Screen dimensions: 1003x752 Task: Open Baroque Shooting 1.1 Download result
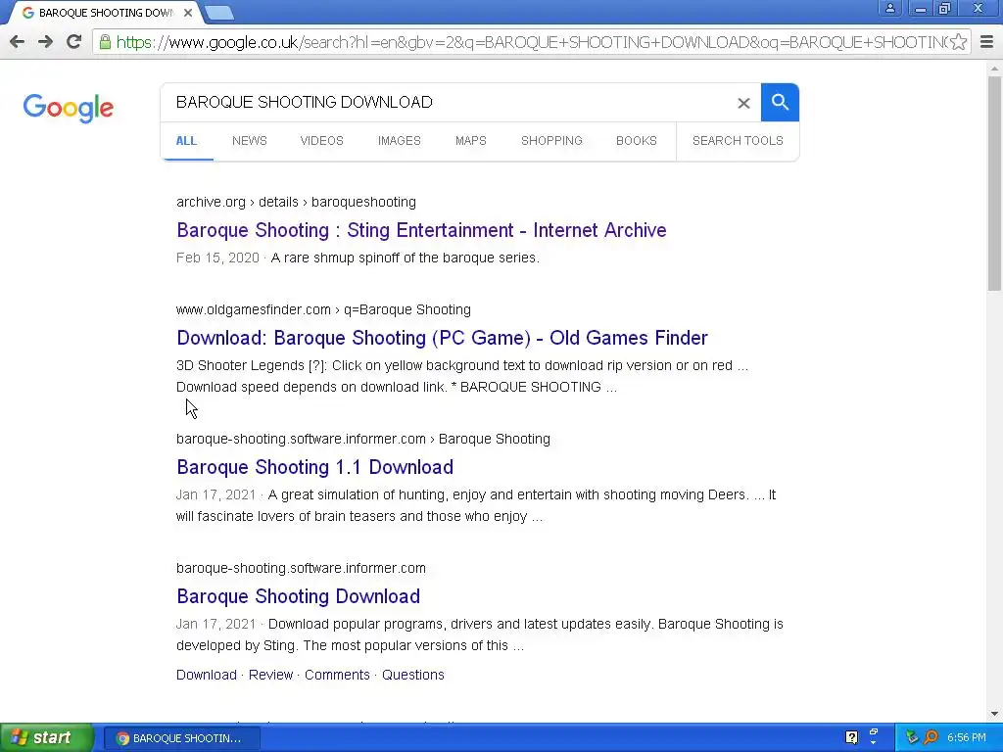point(314,467)
